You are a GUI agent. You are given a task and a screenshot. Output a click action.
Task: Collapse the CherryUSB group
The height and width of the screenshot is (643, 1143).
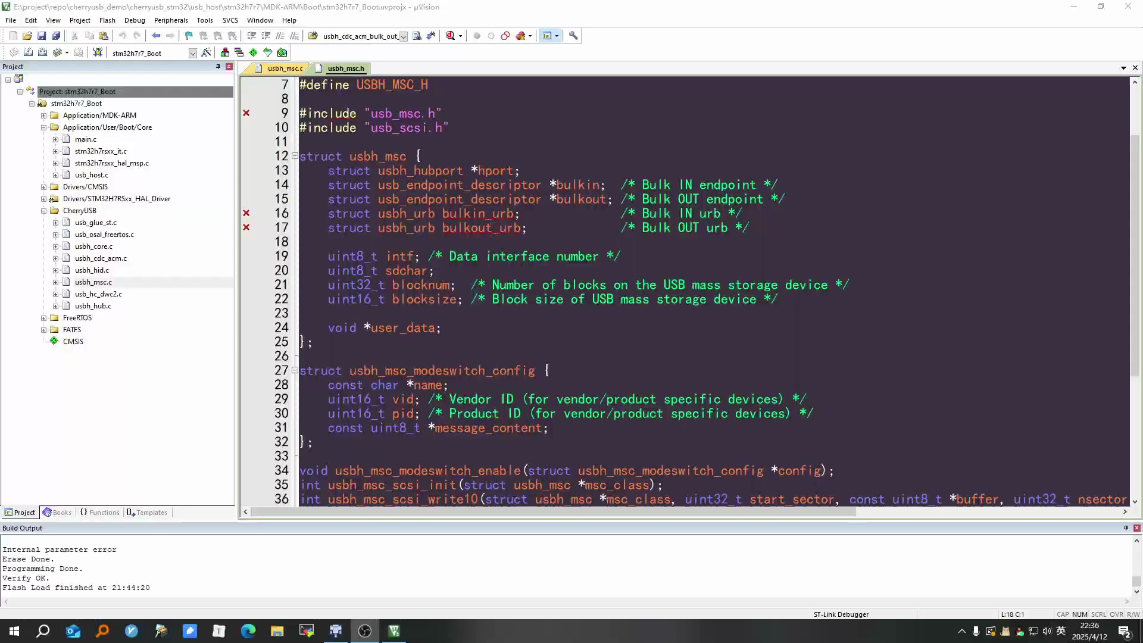[x=43, y=211]
